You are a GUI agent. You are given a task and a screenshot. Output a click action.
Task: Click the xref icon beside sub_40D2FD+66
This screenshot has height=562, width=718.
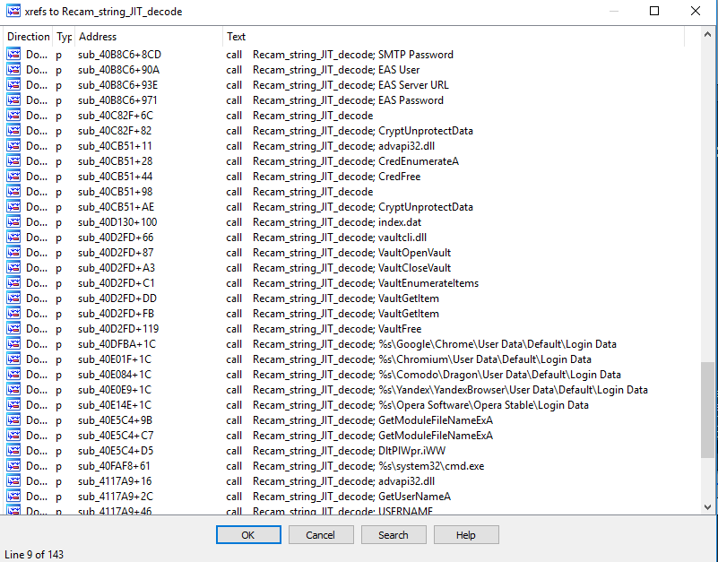(13, 237)
